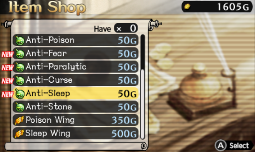The width and height of the screenshot is (255, 152).
Task: Click the gold coin icon beside 1605G
Action: coord(187,7)
